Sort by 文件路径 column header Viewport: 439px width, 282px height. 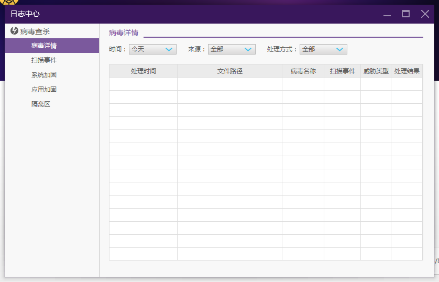click(229, 71)
